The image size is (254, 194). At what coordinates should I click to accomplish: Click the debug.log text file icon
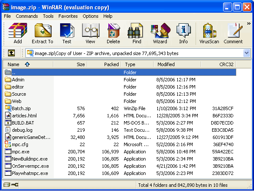coord(8,130)
